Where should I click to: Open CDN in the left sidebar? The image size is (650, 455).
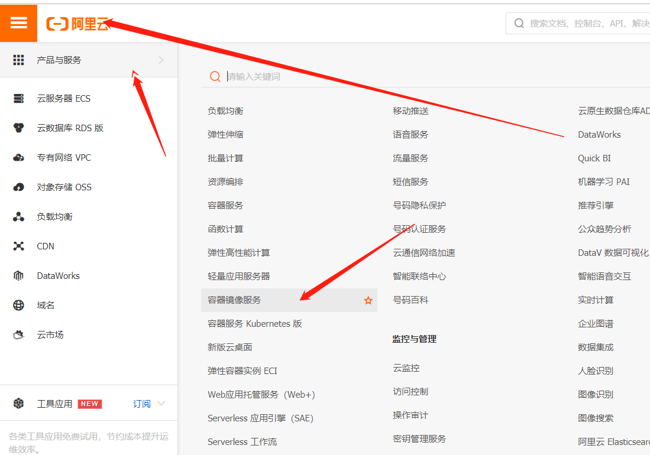tap(46, 246)
